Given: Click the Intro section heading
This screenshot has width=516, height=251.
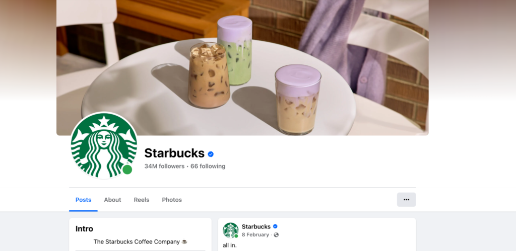Looking at the screenshot, I should click(84, 229).
